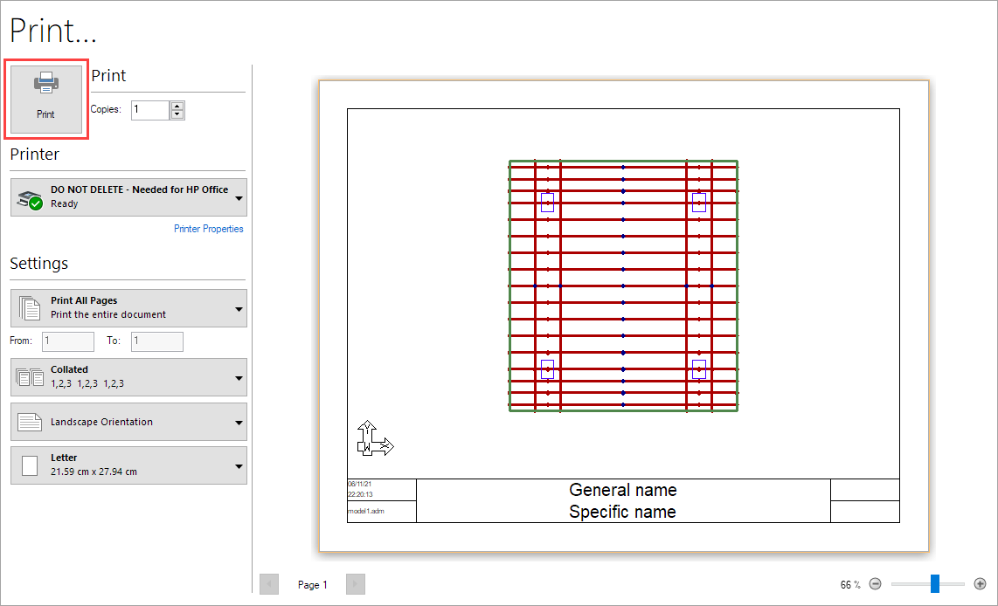Click the Letter paper size icon
Image resolution: width=998 pixels, height=606 pixels.
30,465
